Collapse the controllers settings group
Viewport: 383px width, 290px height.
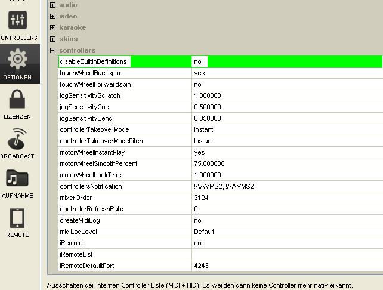click(53, 51)
